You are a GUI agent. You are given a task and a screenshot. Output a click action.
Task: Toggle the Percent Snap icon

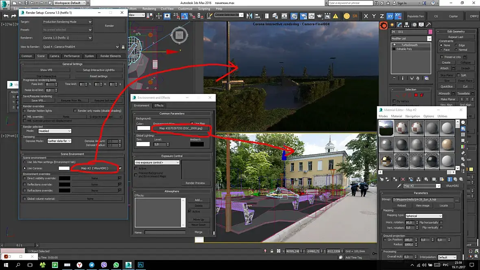click(192, 16)
